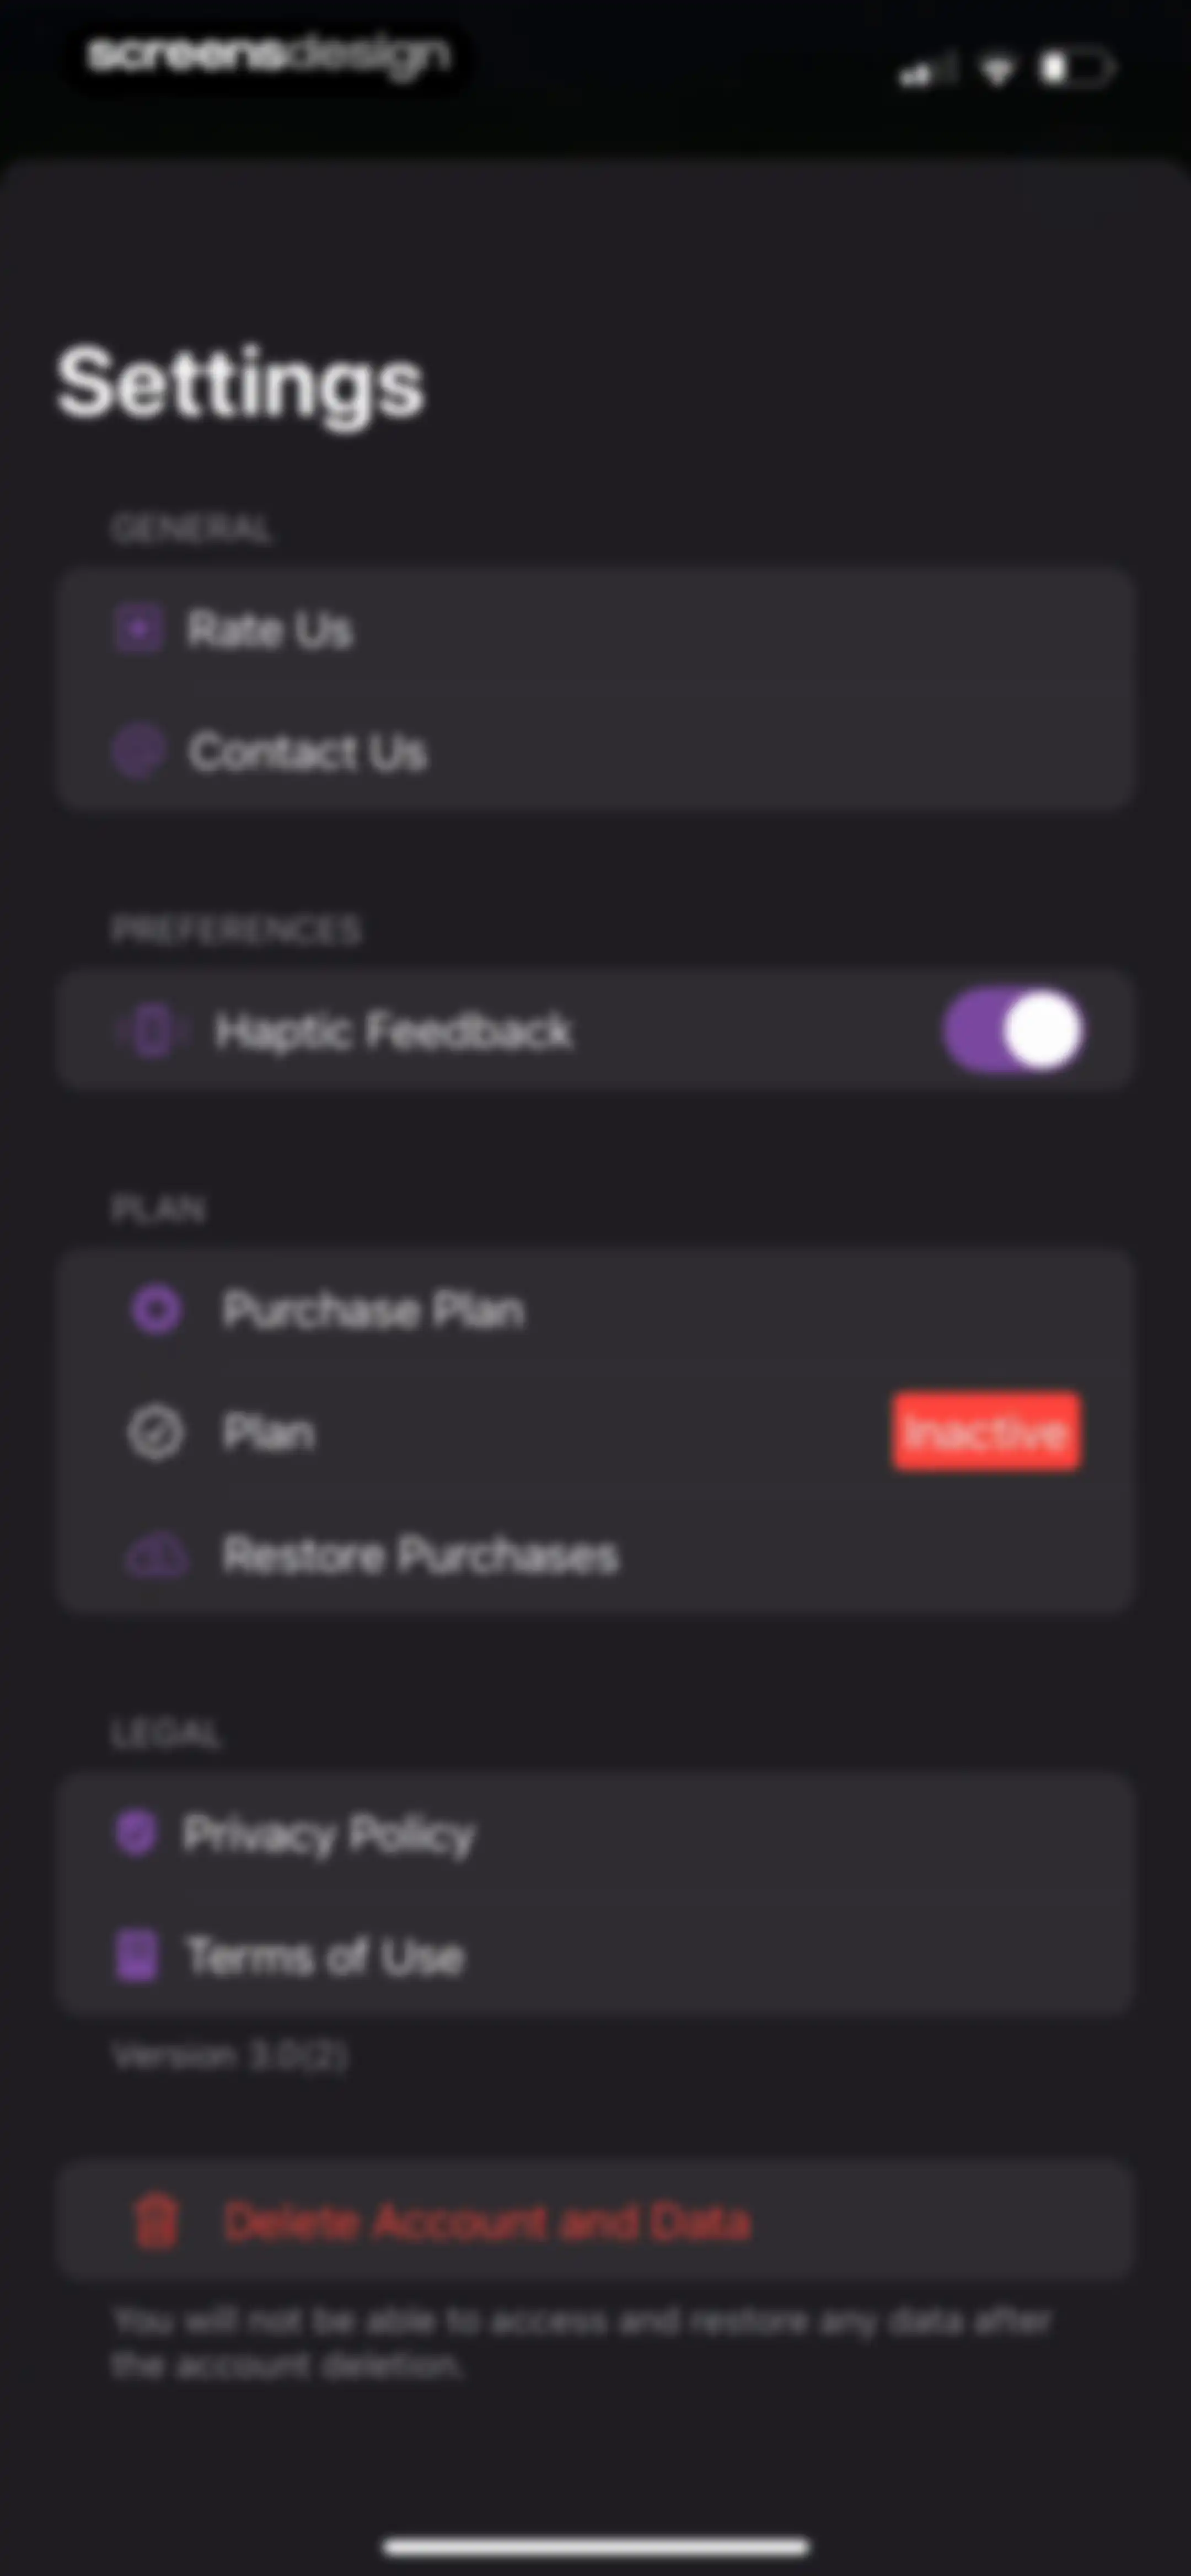Open the Contact Us row
The image size is (1191, 2576).
595,751
